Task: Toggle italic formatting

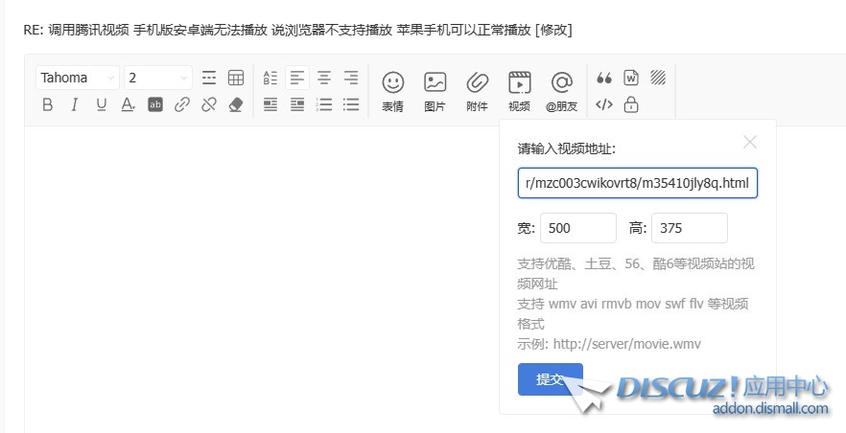Action: pyautogui.click(x=75, y=104)
